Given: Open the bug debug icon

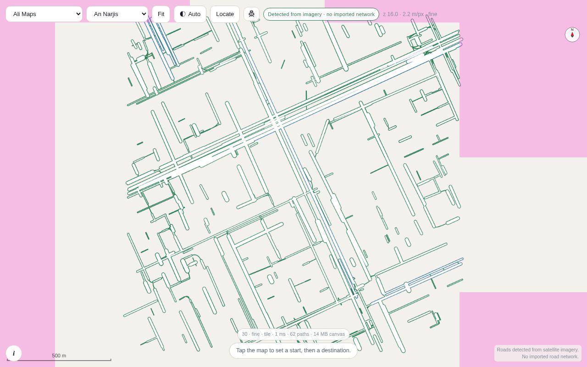Looking at the screenshot, I should (x=251, y=14).
